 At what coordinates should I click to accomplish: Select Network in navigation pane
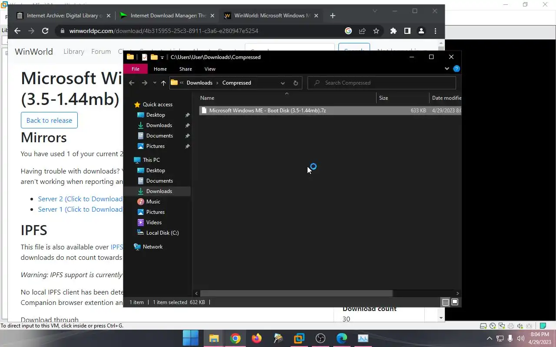pos(152,247)
